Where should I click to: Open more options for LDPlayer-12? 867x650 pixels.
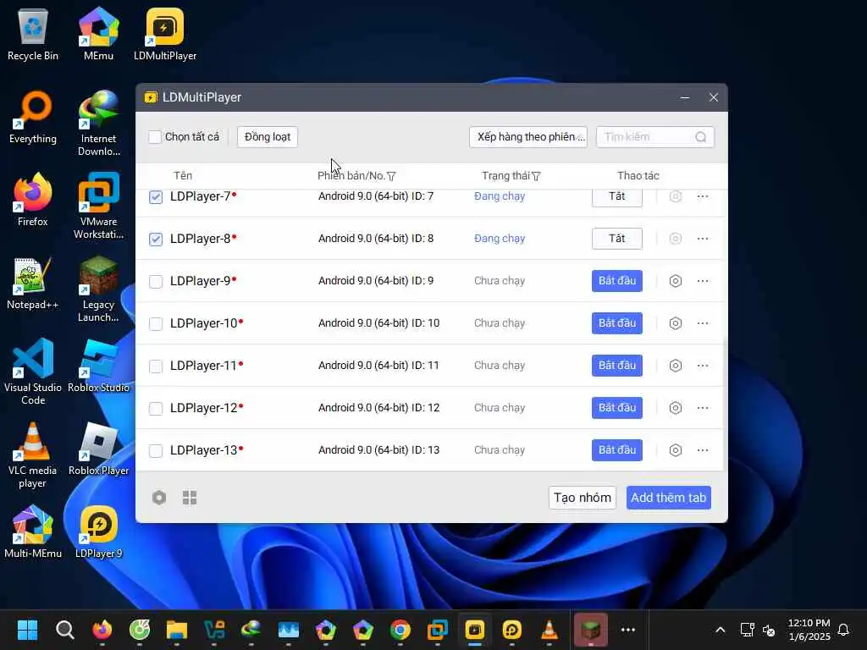[703, 408]
